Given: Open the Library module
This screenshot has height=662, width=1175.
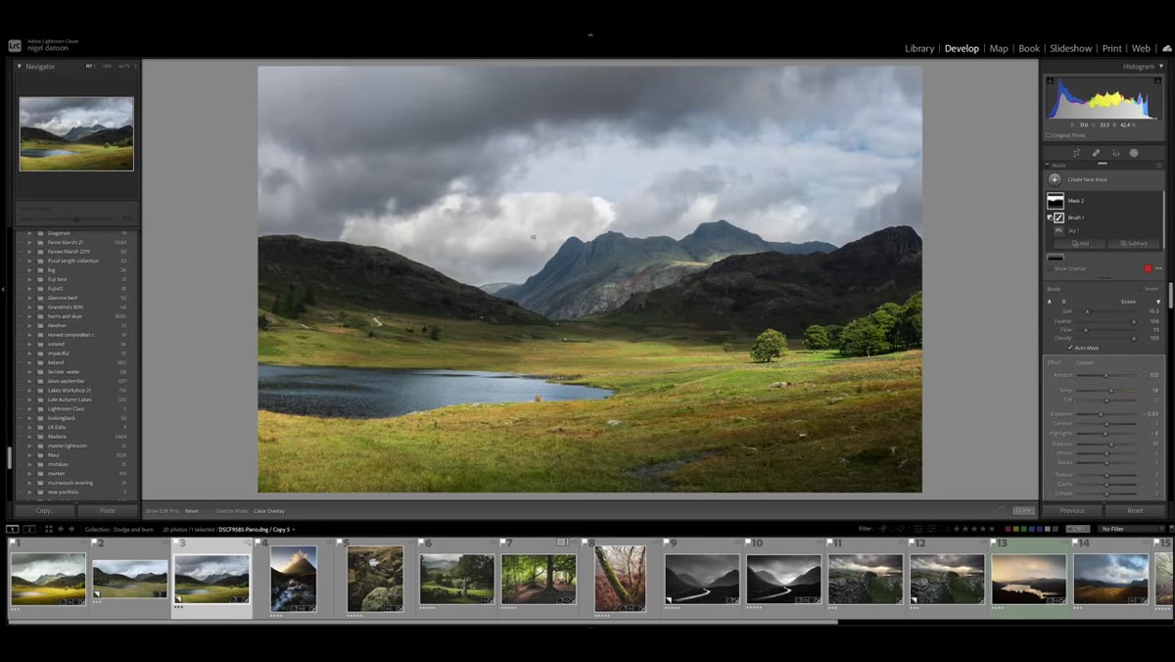Looking at the screenshot, I should coord(919,48).
